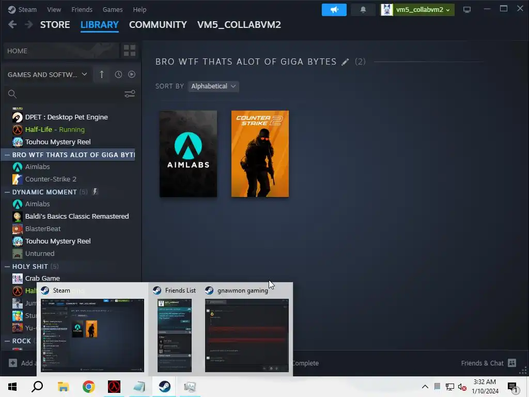Screen dimensions: 529x397
Task: Open File Explorer from taskbar
Action: (63, 387)
